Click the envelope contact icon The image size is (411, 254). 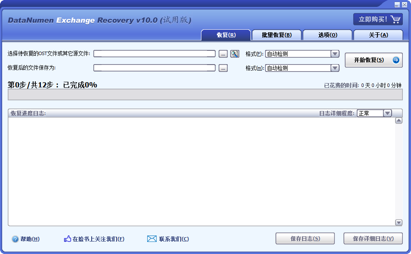(151, 238)
